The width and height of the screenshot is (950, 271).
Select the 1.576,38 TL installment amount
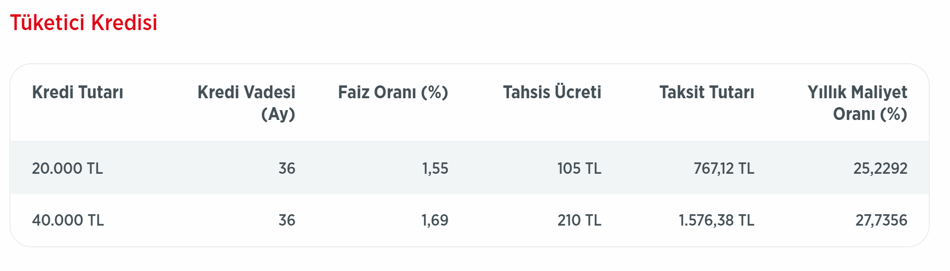tap(716, 220)
